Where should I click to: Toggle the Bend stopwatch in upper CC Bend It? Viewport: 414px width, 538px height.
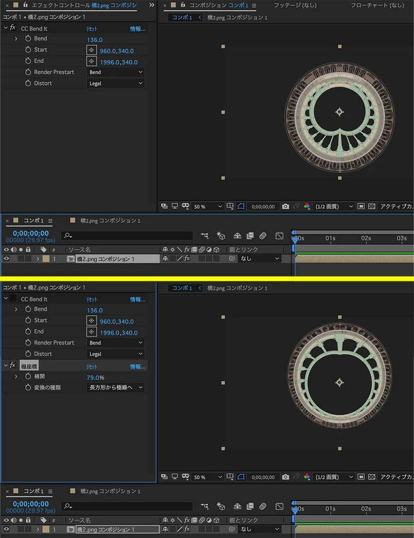[28, 38]
